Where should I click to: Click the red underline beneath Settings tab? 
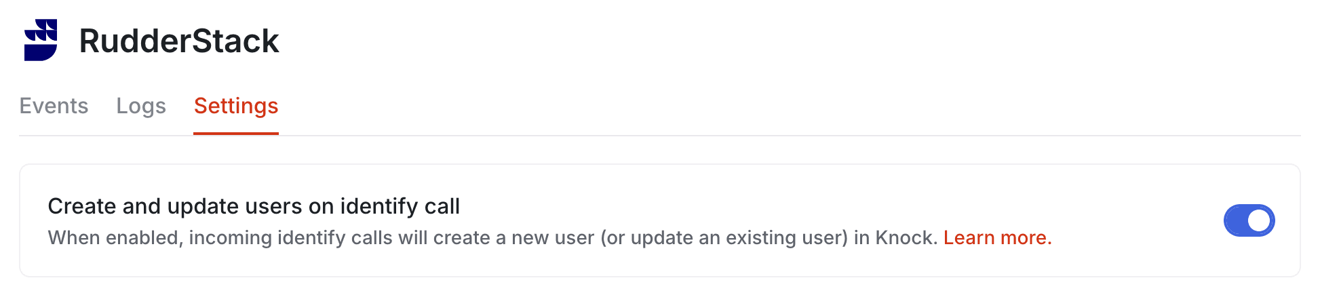pos(236,134)
